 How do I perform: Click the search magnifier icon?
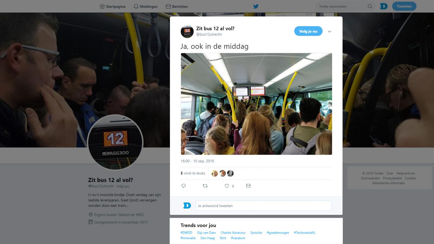(x=370, y=6)
